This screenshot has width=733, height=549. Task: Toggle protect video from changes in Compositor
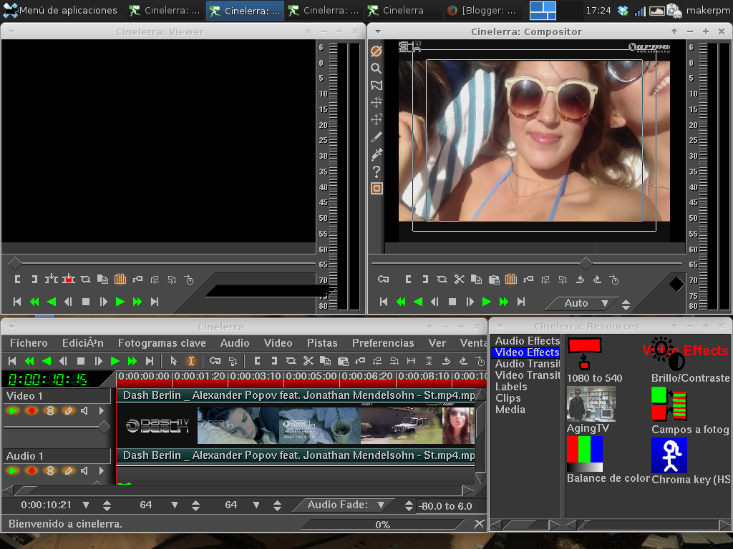[376, 51]
